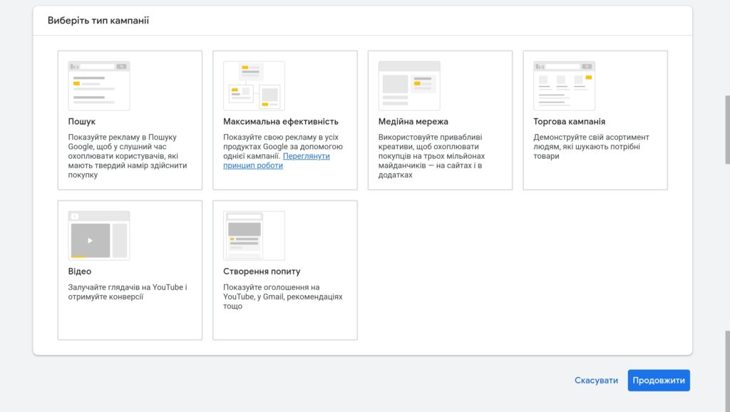Click the Медійна мережа illustration icon

click(409, 86)
